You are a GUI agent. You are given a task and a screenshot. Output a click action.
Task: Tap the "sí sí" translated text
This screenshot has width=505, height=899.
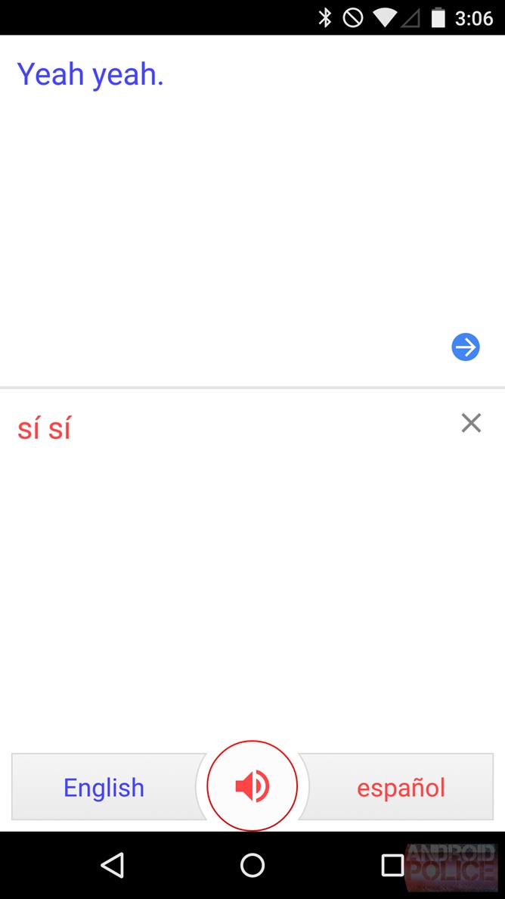coord(44,429)
